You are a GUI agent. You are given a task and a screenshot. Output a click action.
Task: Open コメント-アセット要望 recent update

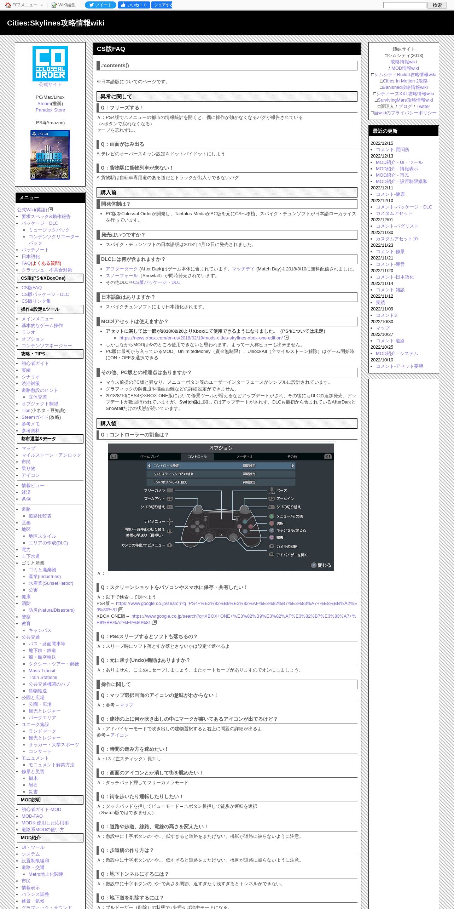400,366
